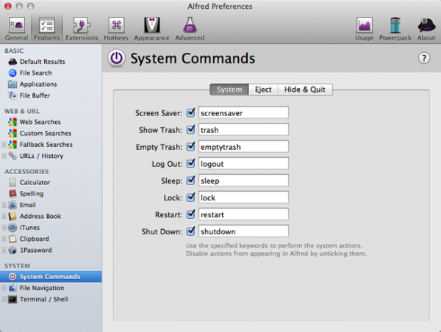Image resolution: width=441 pixels, height=332 pixels.
Task: Click the sleep keyword field
Action: (243, 180)
